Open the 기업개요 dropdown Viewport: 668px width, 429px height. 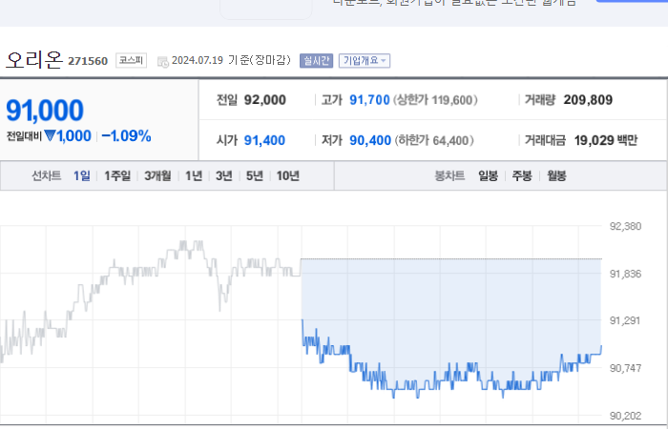click(x=365, y=60)
